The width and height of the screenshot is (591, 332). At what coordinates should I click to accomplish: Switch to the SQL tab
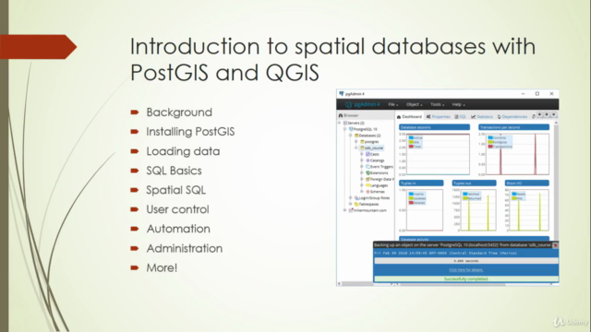[461, 117]
